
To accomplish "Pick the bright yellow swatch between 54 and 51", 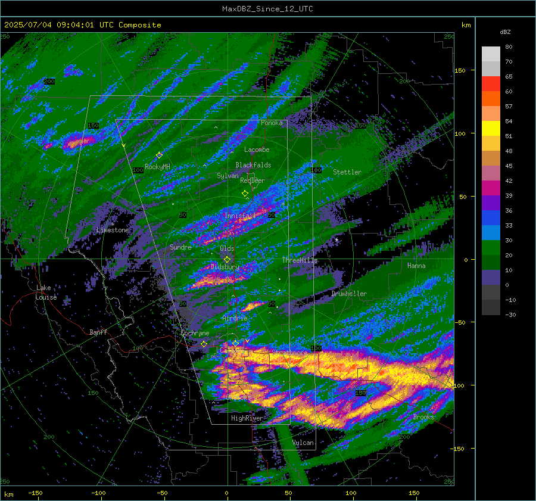I will click(491, 129).
